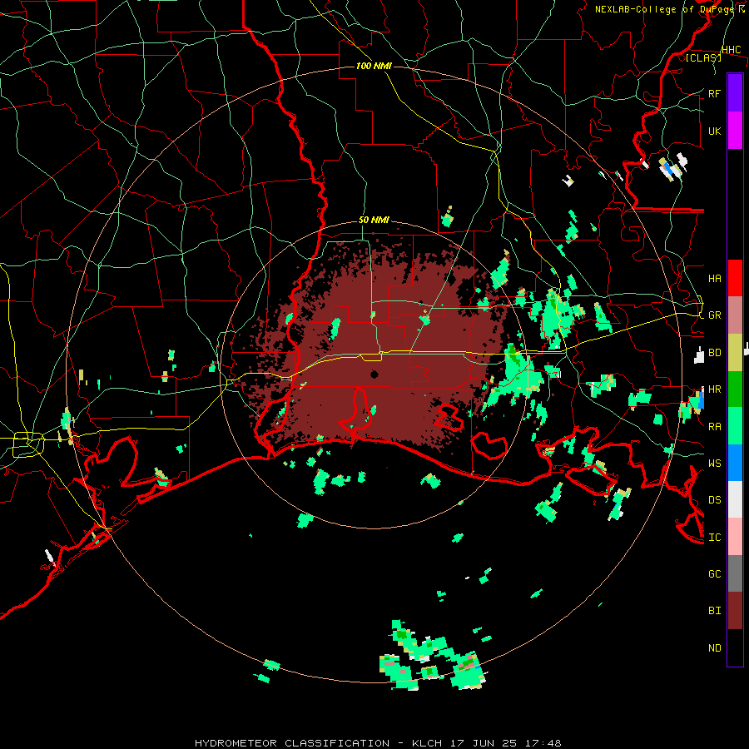Click the IC light pink legend swatch
The height and width of the screenshot is (749, 749).
point(735,537)
